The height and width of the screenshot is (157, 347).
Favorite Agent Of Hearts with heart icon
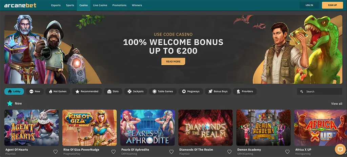click(56, 152)
